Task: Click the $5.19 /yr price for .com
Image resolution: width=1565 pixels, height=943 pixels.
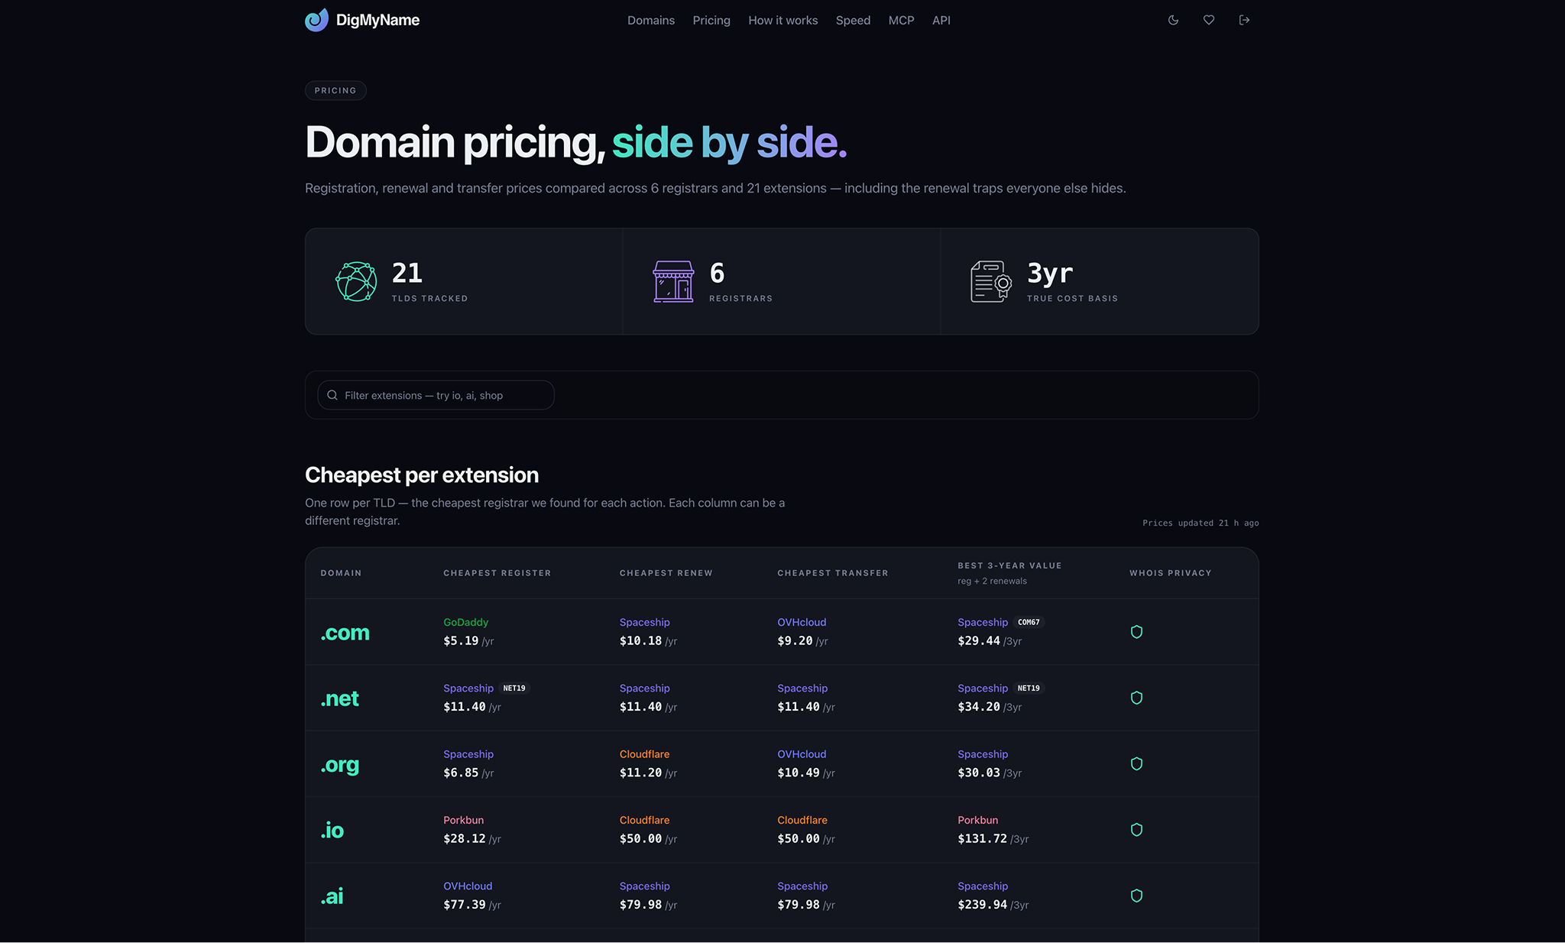Action: [468, 641]
